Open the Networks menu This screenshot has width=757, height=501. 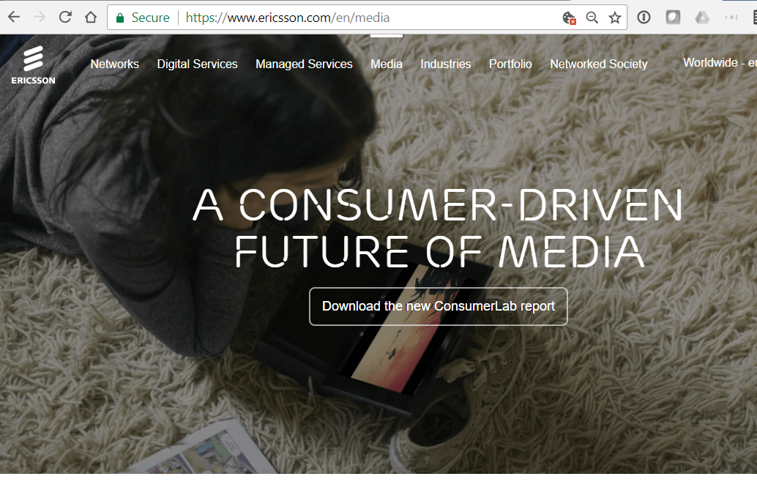pyautogui.click(x=114, y=64)
